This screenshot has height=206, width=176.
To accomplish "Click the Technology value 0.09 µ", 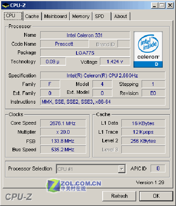I will (53, 61).
